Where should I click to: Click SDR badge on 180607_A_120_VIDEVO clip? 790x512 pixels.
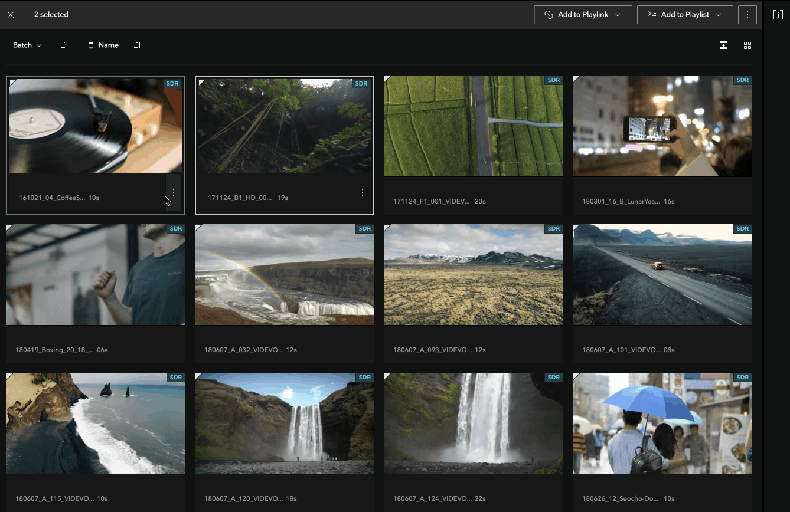coord(365,378)
